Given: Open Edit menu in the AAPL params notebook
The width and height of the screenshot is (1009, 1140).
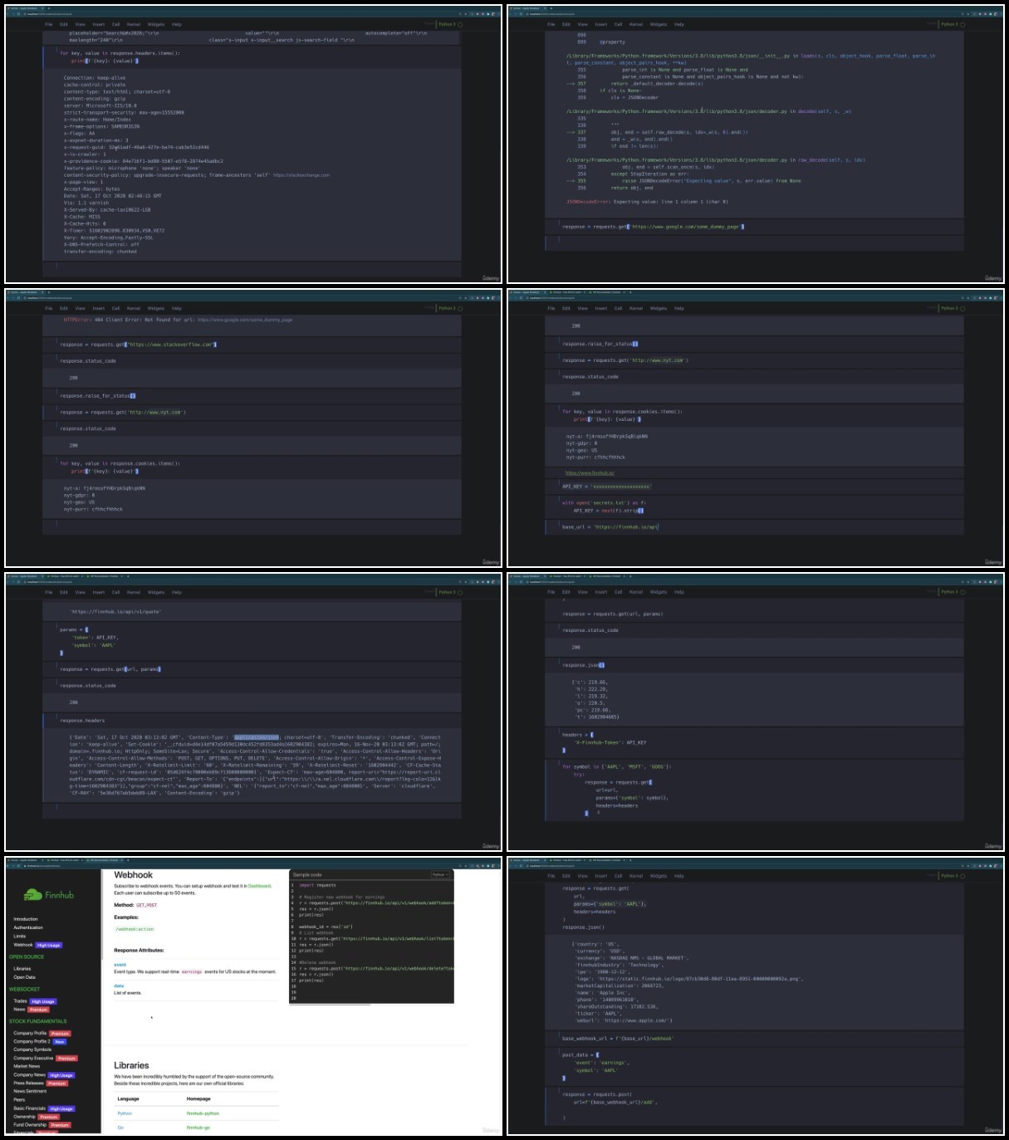Looking at the screenshot, I should point(64,592).
